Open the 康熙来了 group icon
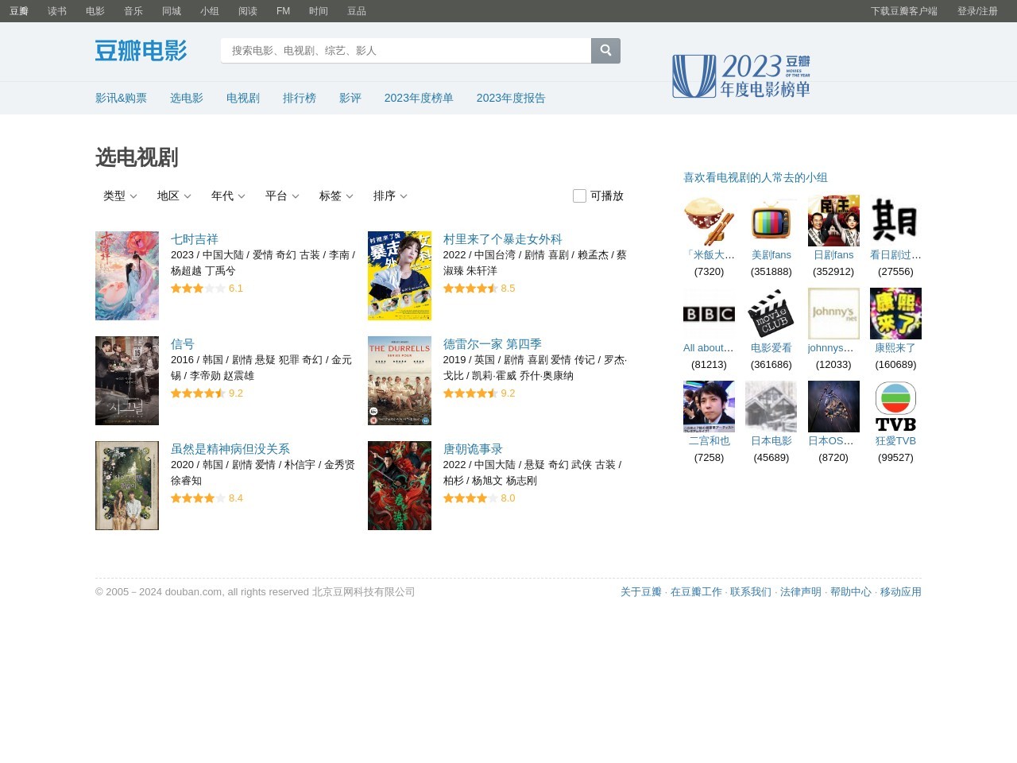 895,313
